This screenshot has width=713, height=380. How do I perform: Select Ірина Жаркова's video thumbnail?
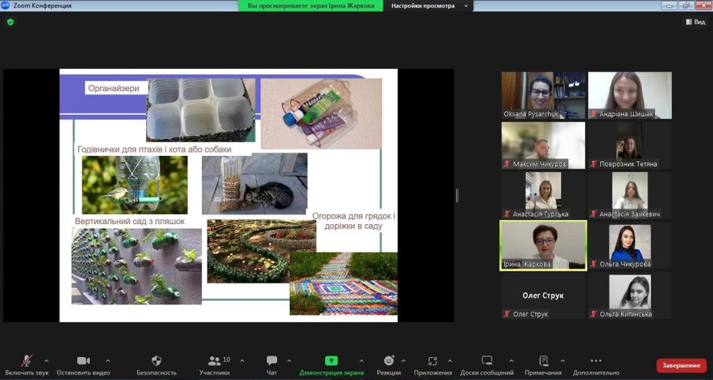(x=543, y=245)
